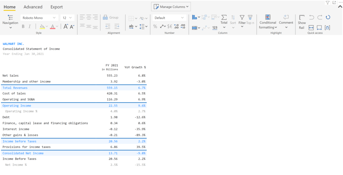The image size is (343, 175).
Task: Align text right horizontally
Action: point(95,17)
